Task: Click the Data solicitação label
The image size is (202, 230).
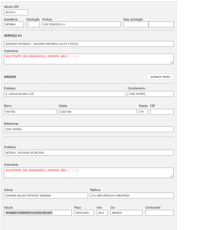Action: click(x=133, y=19)
